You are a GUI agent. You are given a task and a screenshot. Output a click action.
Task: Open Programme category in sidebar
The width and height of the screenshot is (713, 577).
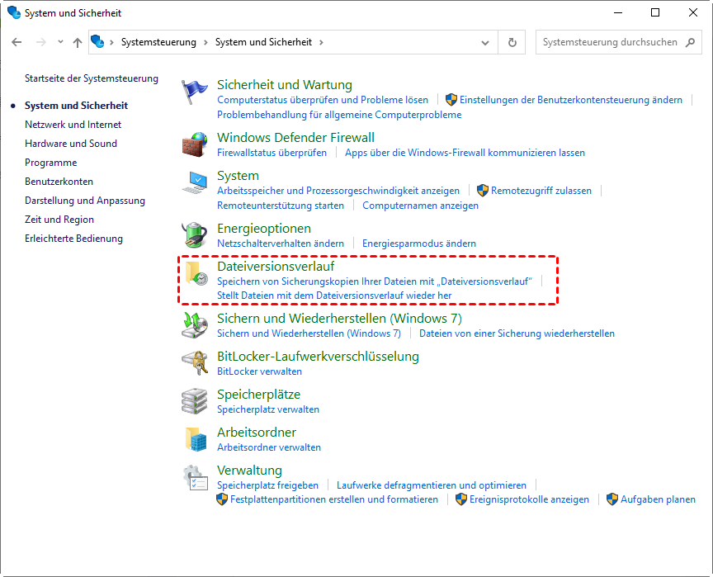pyautogui.click(x=50, y=163)
